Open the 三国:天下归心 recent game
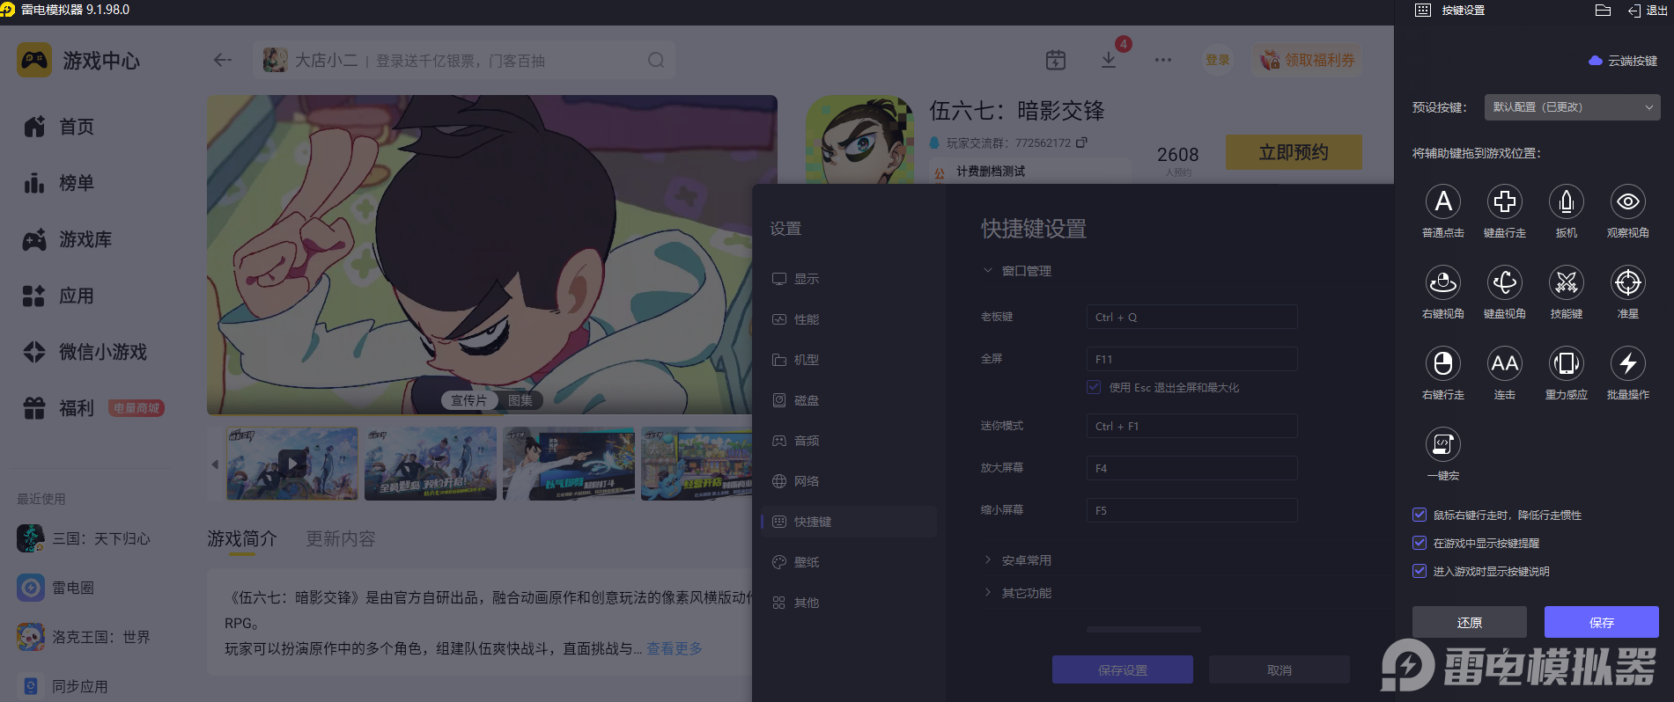Screen dimensions: 1674x702 tap(84, 538)
